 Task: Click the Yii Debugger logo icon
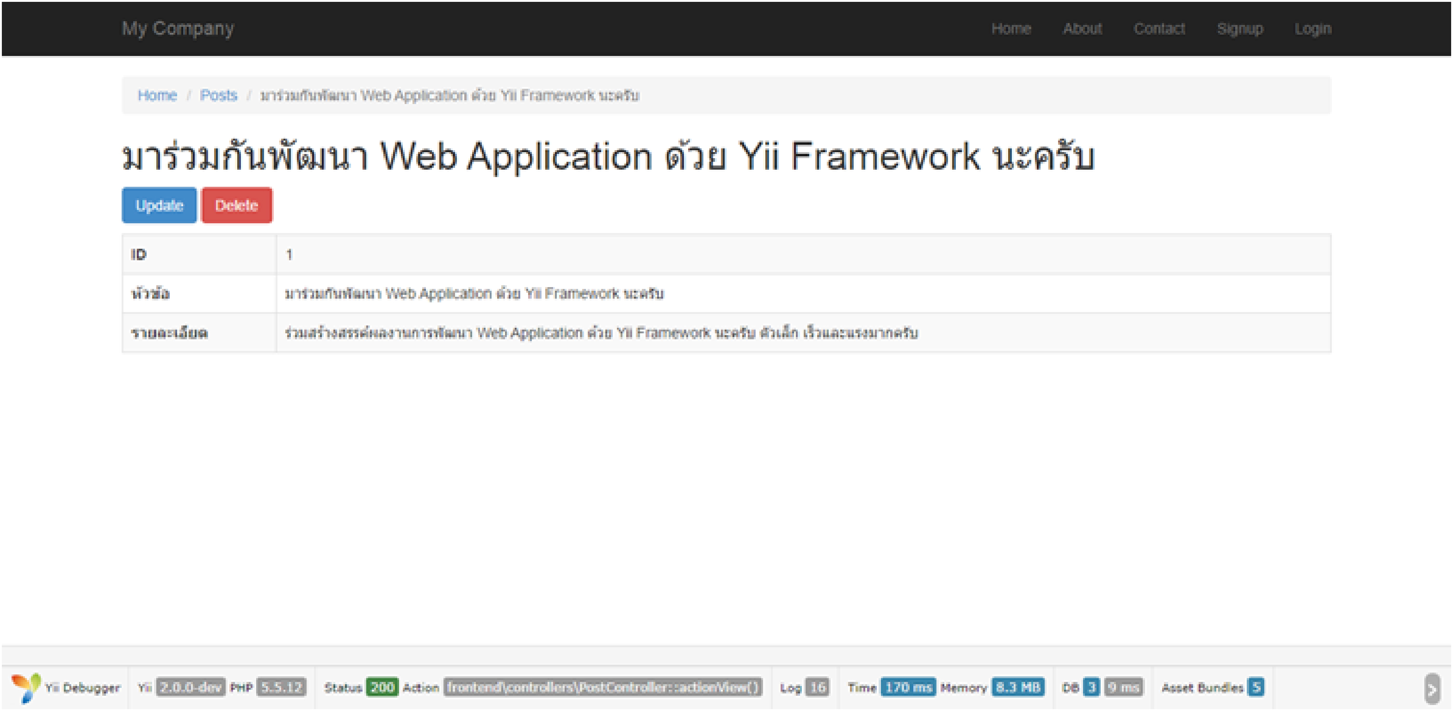coord(26,687)
